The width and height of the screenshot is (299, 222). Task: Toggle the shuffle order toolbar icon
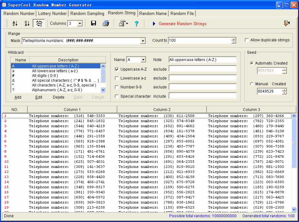point(39,24)
